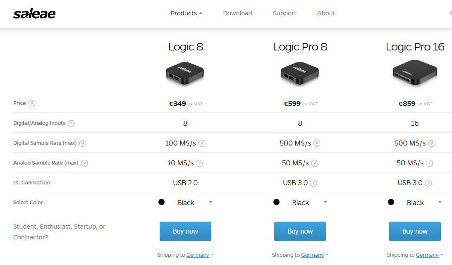Image resolution: width=452 pixels, height=265 pixels.
Task: Open help icon next to Digital/Analog Inputs
Action: (71, 124)
